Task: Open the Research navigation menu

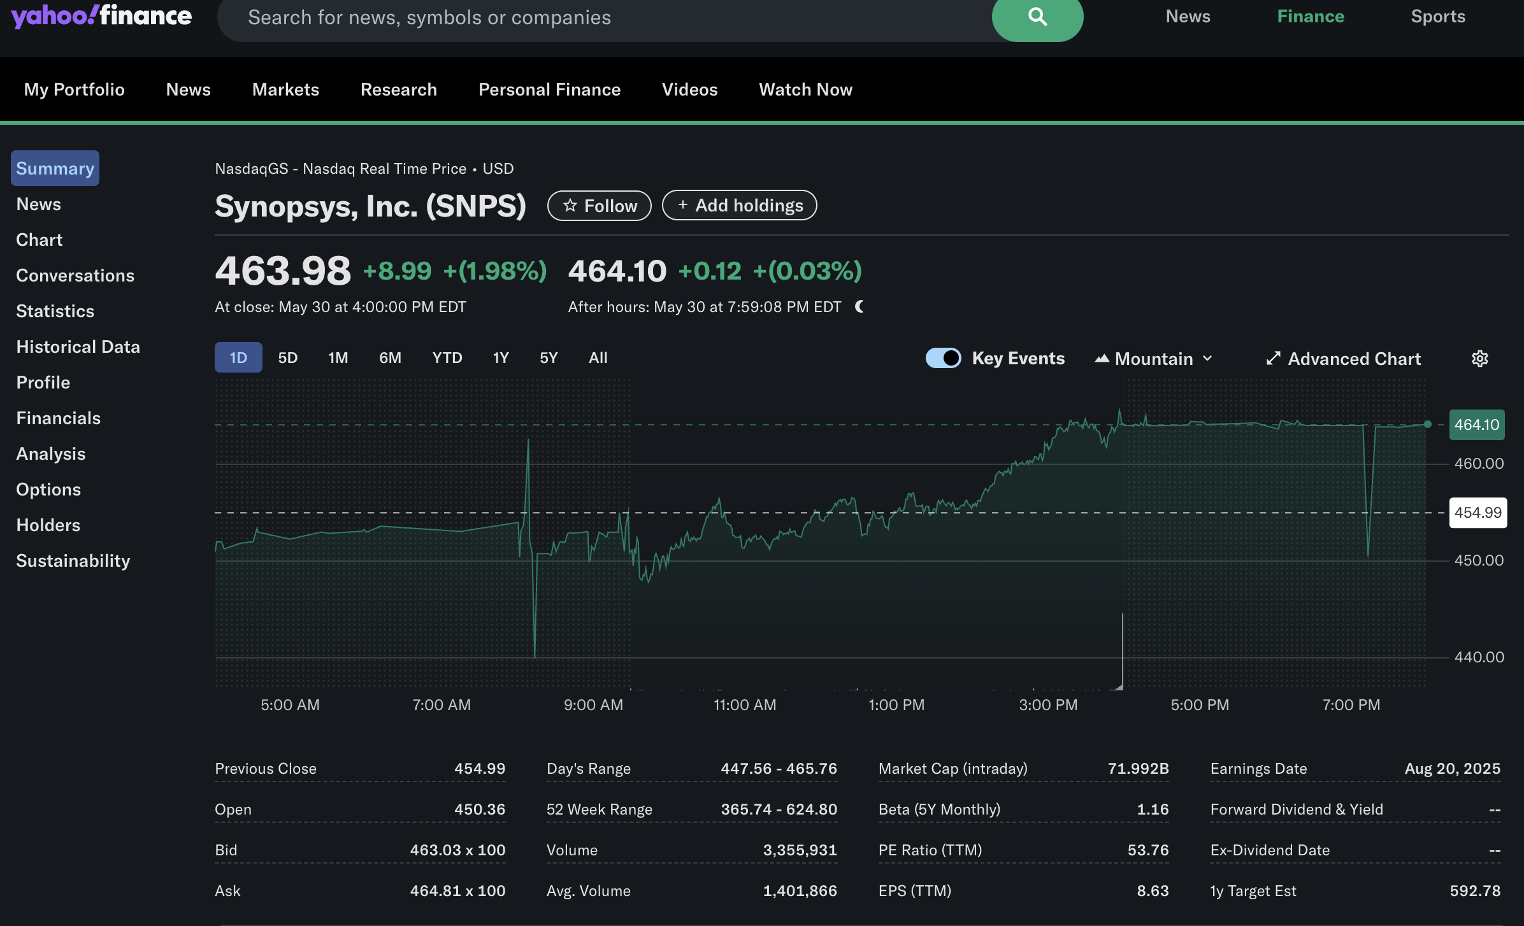Action: coord(398,90)
